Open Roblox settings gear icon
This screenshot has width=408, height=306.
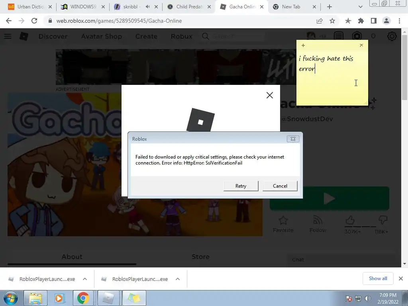pyautogui.click(x=392, y=36)
